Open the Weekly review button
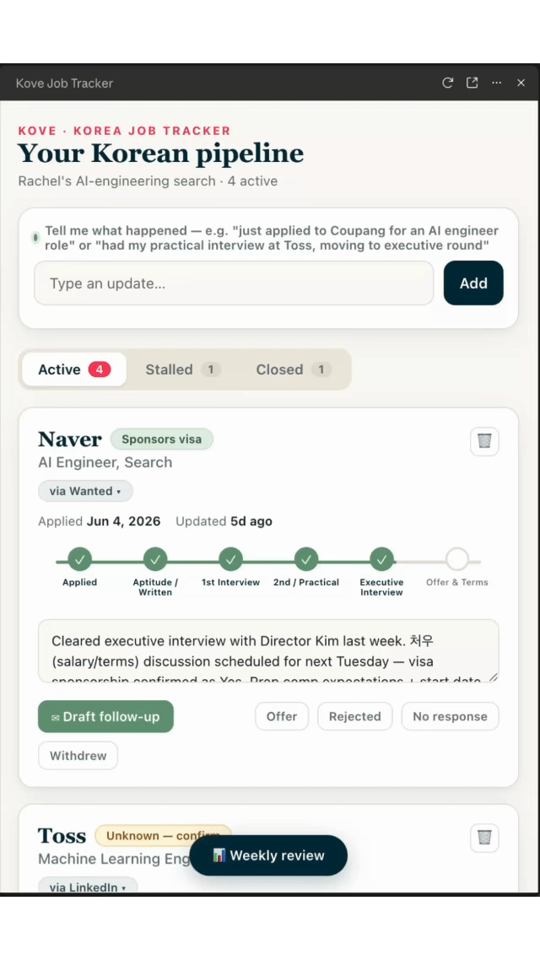 pyautogui.click(x=268, y=855)
